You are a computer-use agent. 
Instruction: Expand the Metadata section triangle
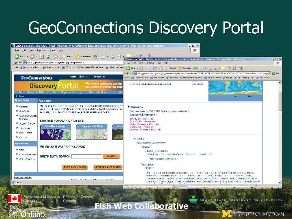(x=129, y=107)
